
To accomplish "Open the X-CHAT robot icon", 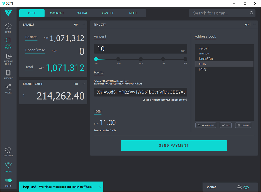I will [246, 187].
